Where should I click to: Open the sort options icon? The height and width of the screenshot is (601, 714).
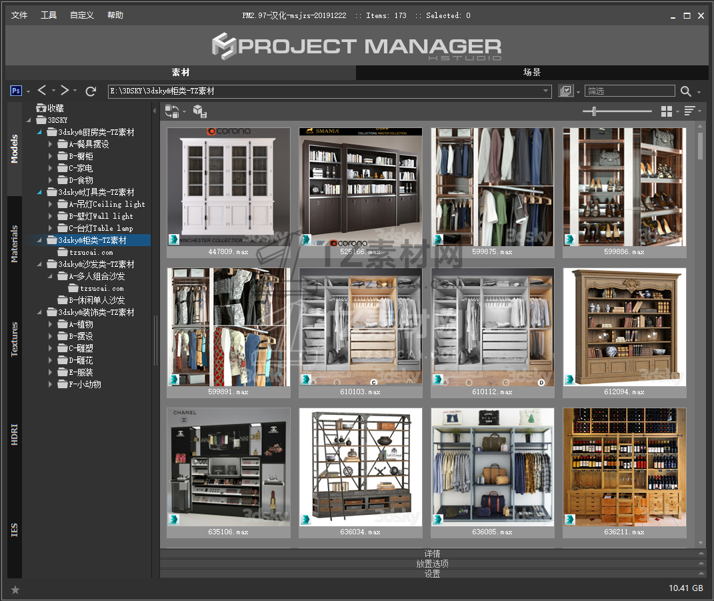pyautogui.click(x=689, y=111)
